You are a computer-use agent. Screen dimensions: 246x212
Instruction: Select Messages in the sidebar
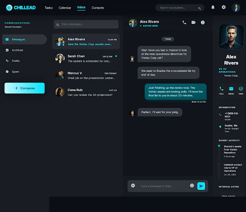pos(25,39)
